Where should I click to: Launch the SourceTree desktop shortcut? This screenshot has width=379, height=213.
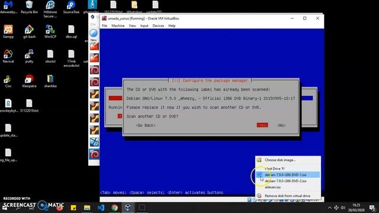(x=71, y=7)
